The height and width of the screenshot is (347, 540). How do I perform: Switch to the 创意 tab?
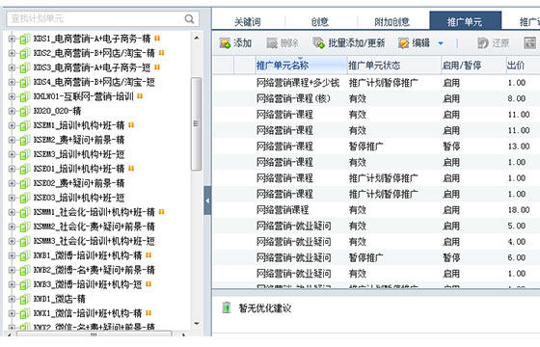(x=320, y=22)
